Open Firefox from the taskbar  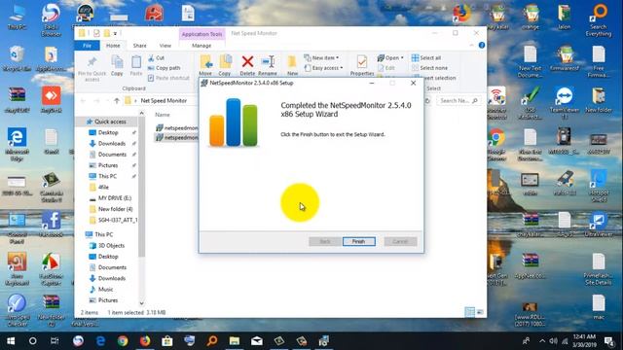tap(145, 341)
